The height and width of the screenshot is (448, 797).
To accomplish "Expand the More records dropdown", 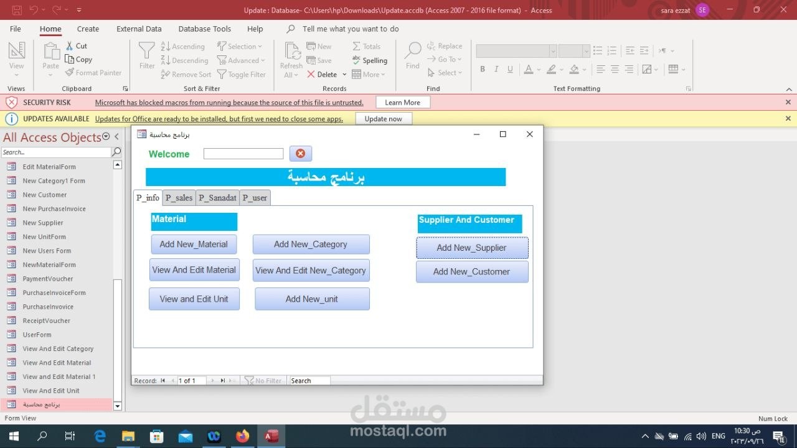I will coord(369,74).
